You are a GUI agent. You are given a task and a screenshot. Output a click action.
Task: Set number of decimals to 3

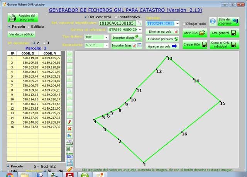pos(44,43)
